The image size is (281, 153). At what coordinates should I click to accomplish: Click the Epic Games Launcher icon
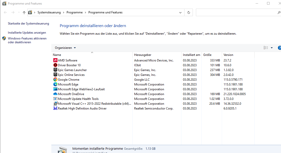tap(55, 70)
